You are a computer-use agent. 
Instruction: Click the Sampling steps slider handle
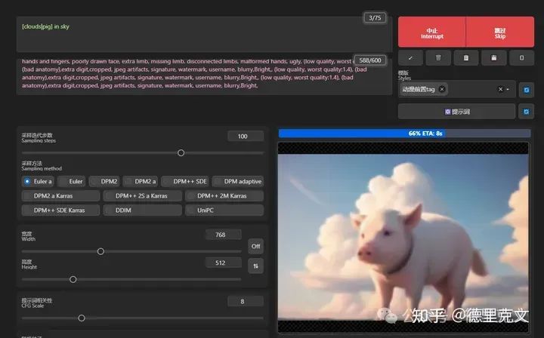click(181, 152)
